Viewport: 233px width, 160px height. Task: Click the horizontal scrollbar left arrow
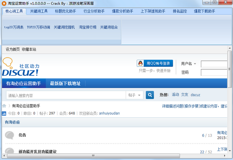coord(4,156)
